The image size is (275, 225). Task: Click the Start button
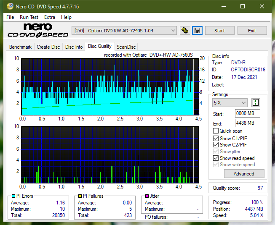(x=219, y=31)
